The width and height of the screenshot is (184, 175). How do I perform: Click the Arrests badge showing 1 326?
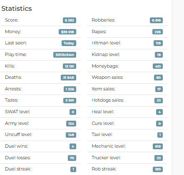70,89
